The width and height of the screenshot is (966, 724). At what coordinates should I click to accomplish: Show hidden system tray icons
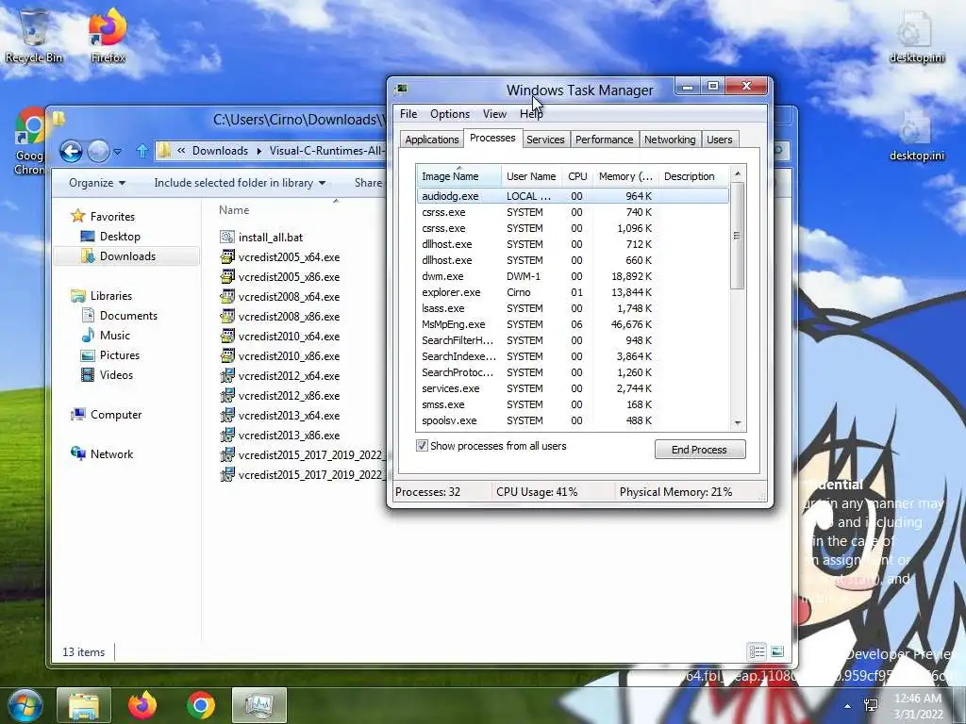point(848,706)
